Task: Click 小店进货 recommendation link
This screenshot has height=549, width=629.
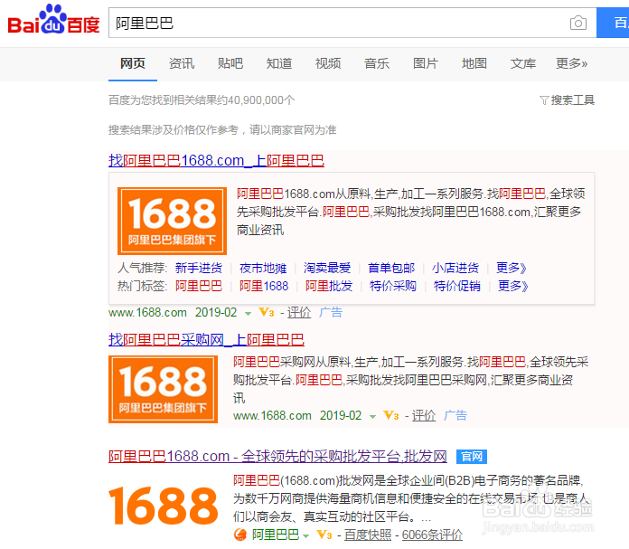Action: [x=455, y=268]
